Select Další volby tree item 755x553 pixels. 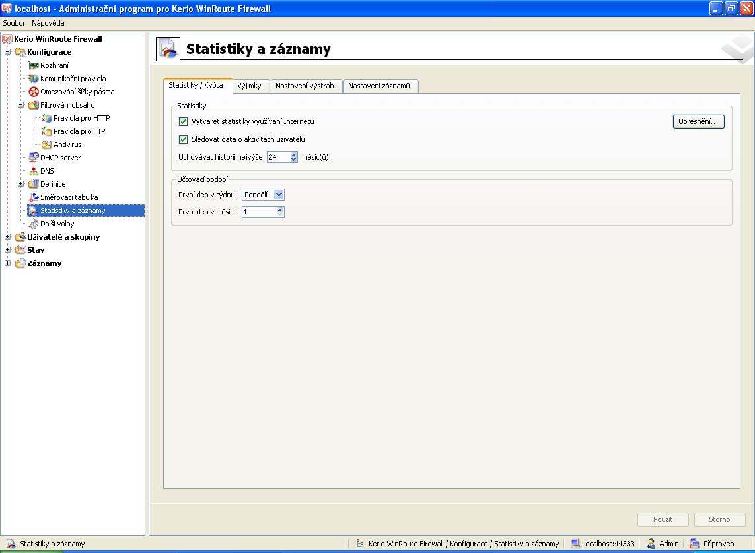point(57,224)
